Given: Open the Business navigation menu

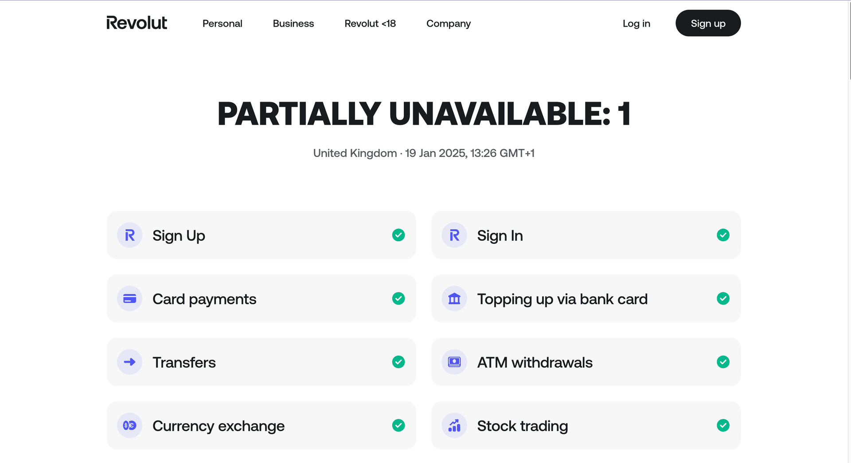Looking at the screenshot, I should tap(293, 24).
